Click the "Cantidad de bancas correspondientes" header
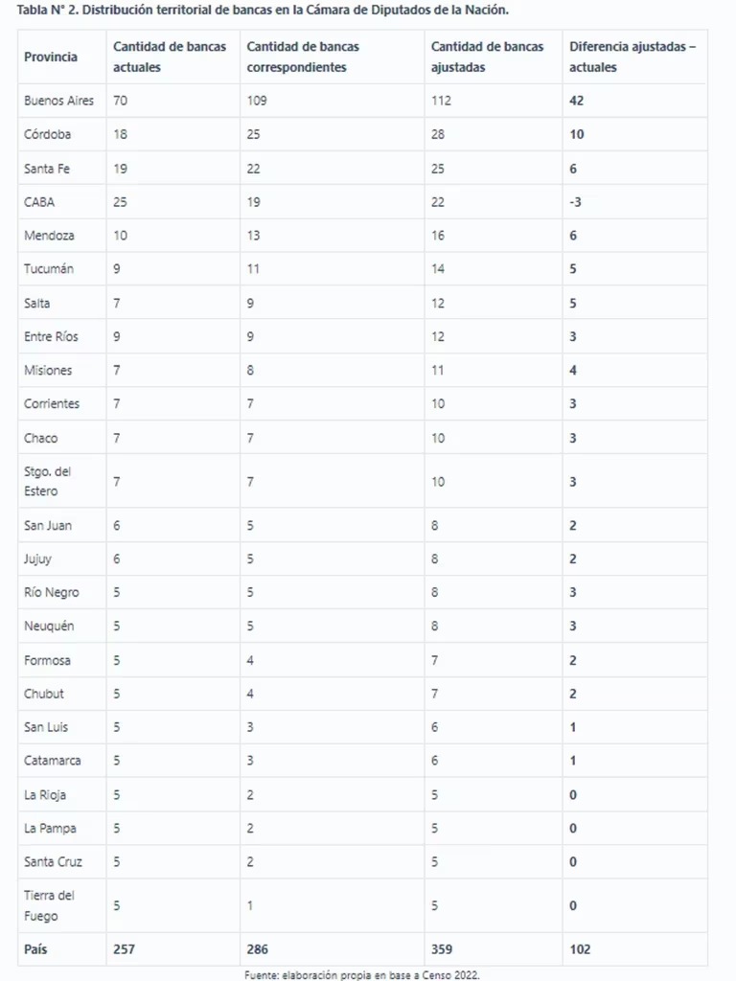The width and height of the screenshot is (736, 981). pyautogui.click(x=303, y=57)
